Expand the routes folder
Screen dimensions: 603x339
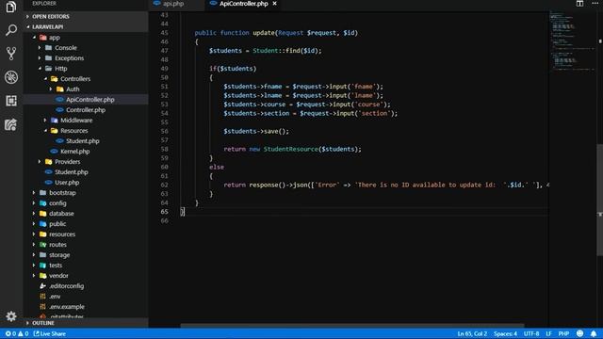[x=57, y=245]
